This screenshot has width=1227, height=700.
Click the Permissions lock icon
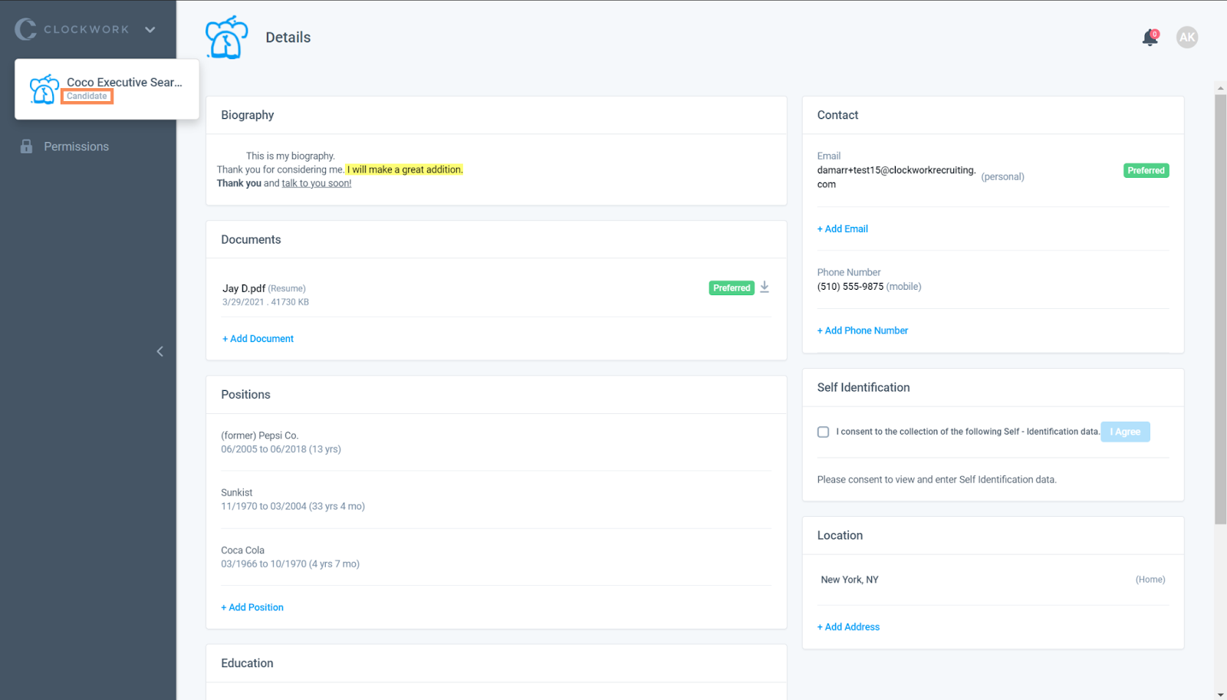(26, 146)
